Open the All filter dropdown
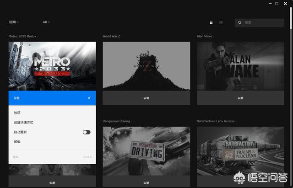293x188 pixels. [x=46, y=22]
